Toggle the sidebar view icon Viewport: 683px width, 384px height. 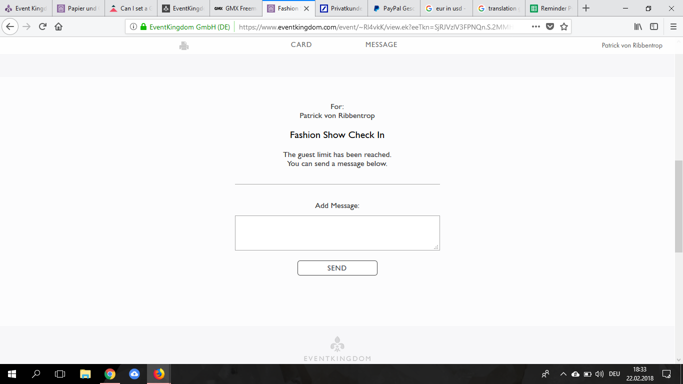click(653, 27)
